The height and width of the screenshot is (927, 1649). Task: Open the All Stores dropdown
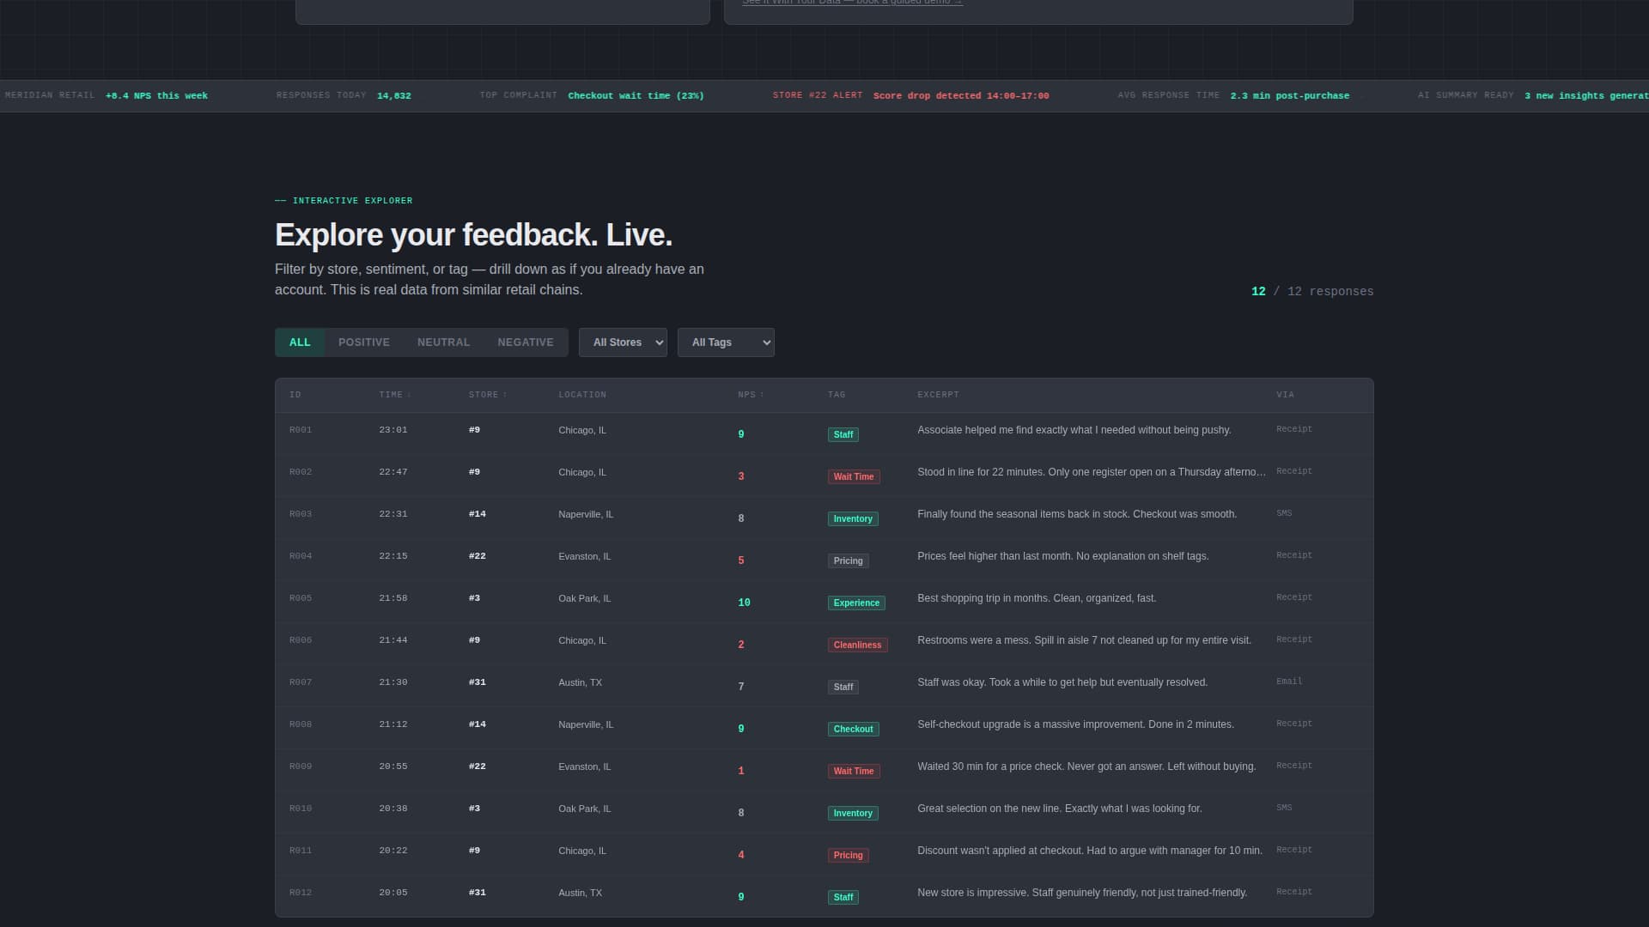click(623, 342)
